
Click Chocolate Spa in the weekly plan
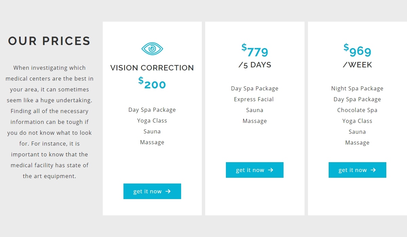click(x=357, y=110)
